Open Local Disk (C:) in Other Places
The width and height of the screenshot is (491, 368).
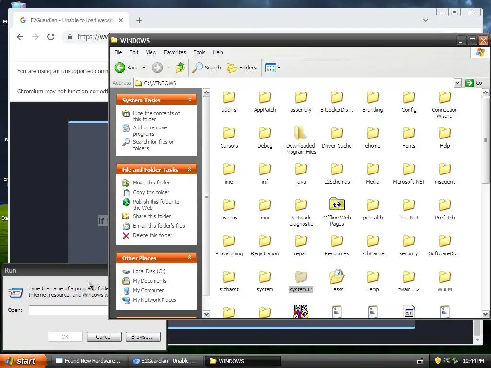pos(149,271)
